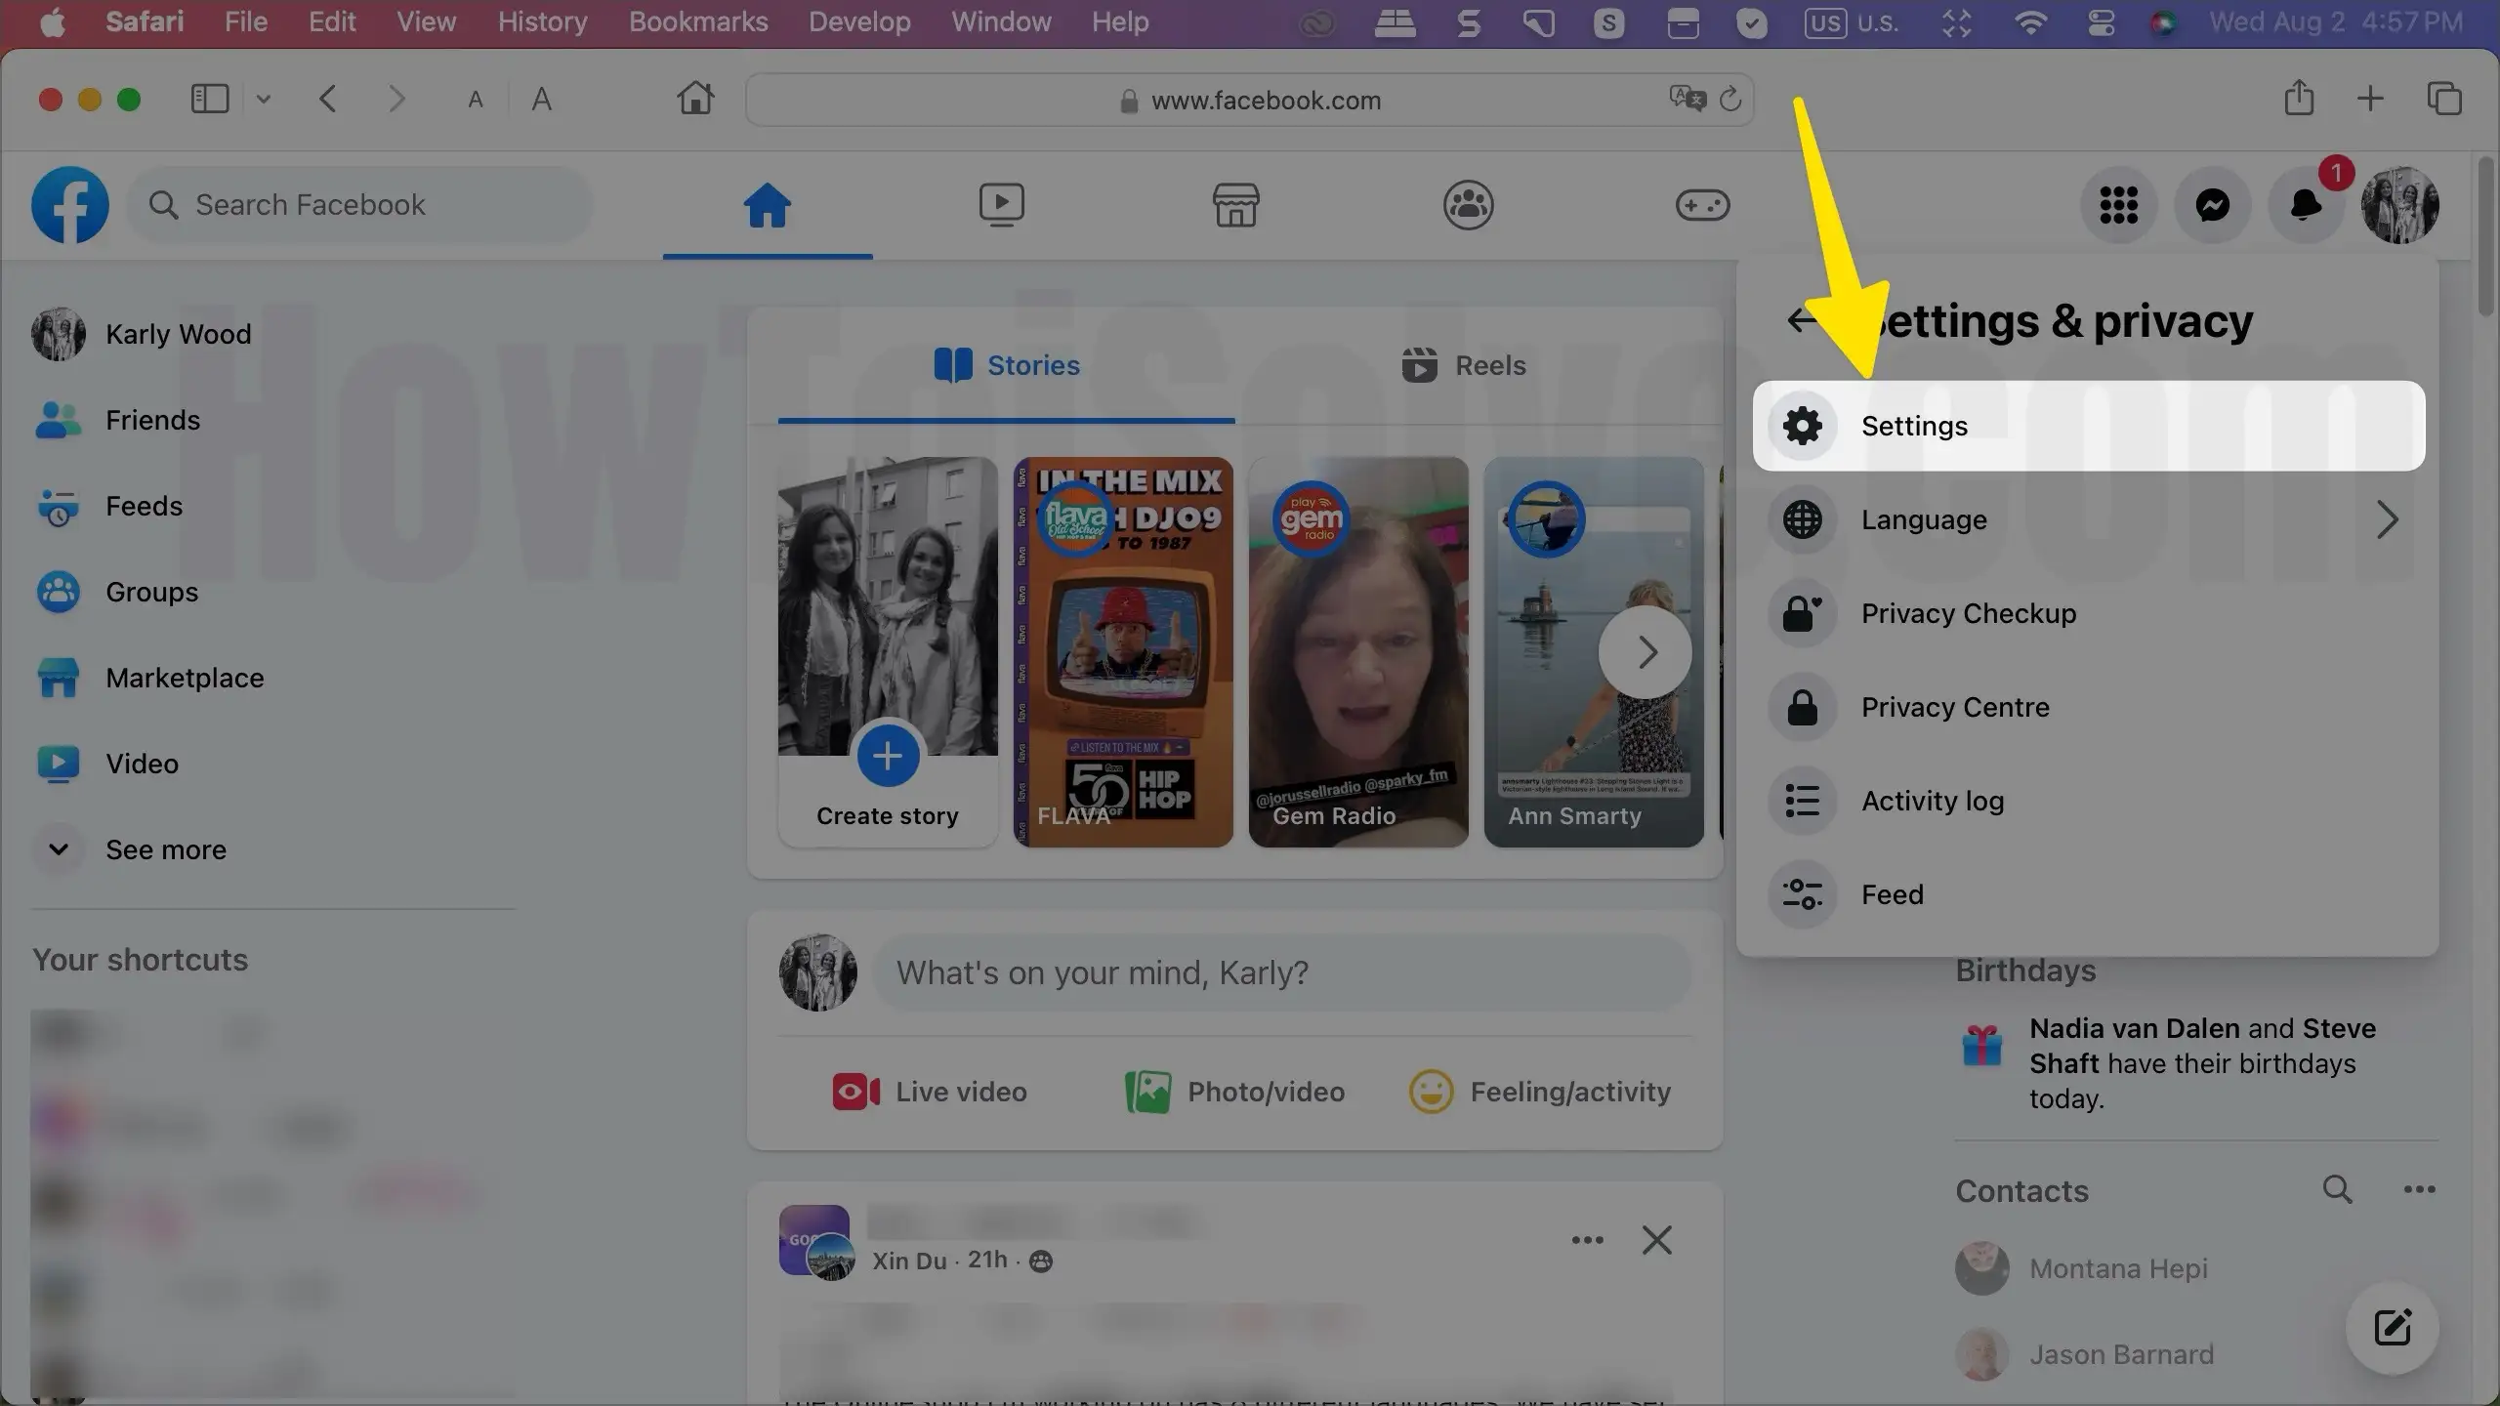This screenshot has width=2500, height=1406.
Task: Open the Safari History menu
Action: click(542, 21)
